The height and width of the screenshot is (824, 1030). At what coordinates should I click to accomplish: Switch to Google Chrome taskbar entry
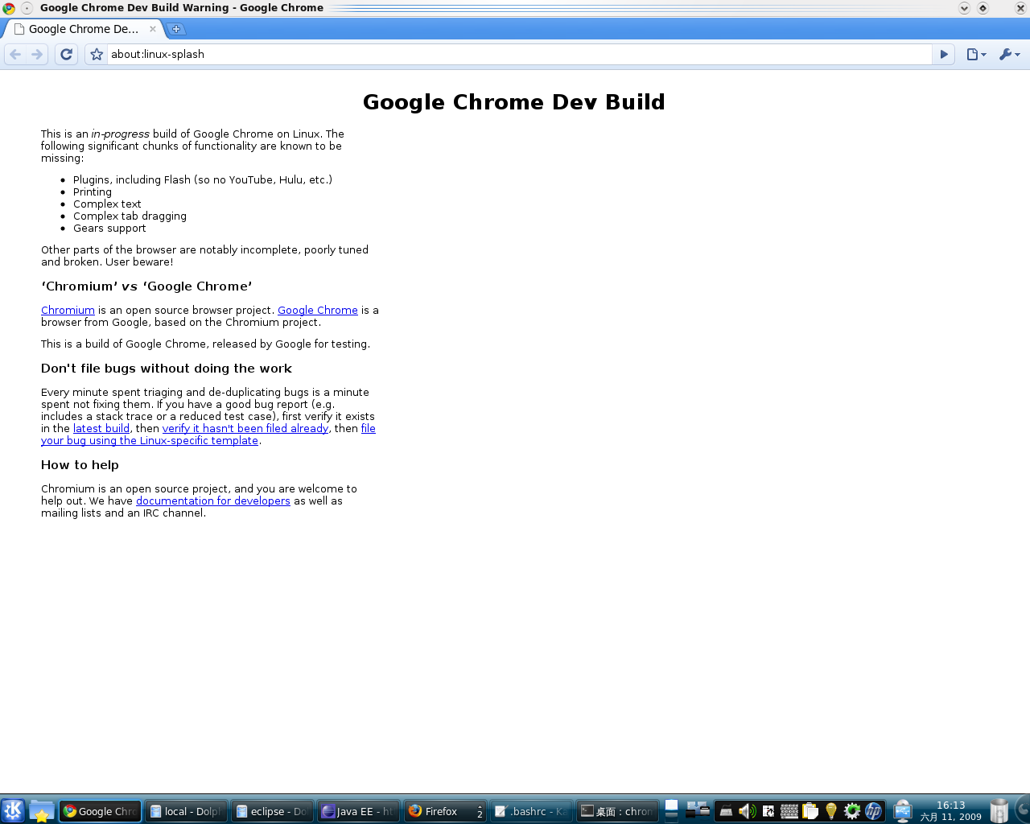[x=101, y=811]
